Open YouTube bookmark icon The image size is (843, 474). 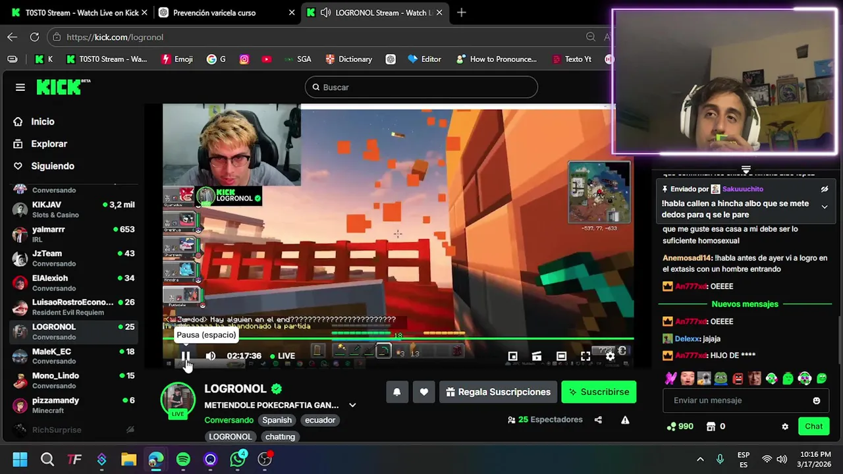(x=266, y=59)
